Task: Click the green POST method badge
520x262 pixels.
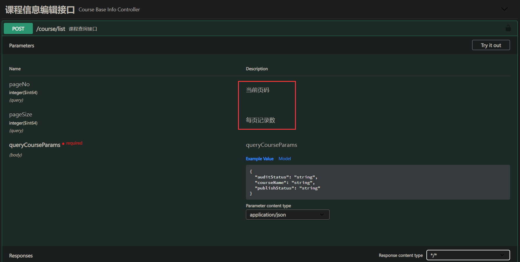Action: click(x=18, y=29)
